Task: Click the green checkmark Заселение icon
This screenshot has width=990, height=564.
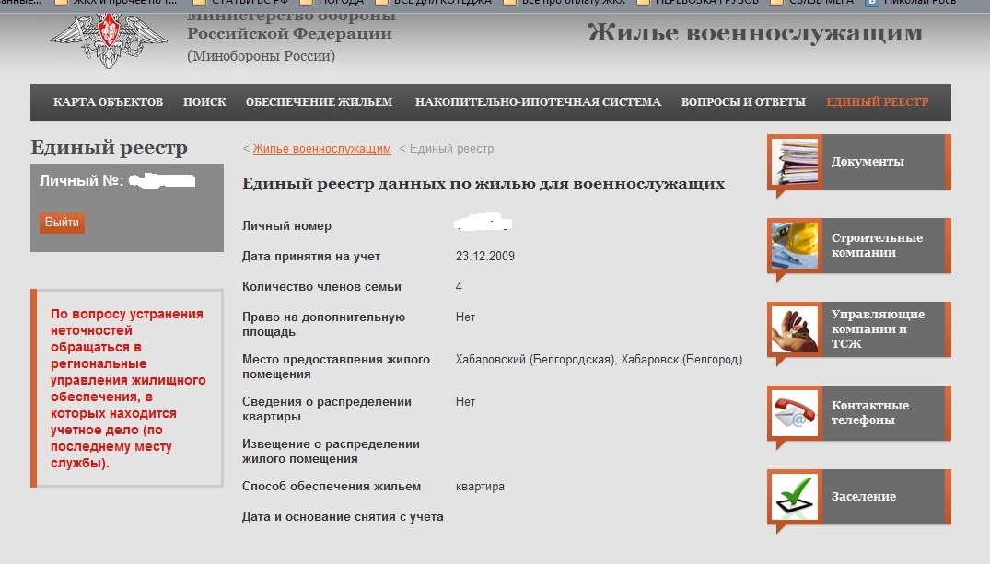Action: (794, 497)
